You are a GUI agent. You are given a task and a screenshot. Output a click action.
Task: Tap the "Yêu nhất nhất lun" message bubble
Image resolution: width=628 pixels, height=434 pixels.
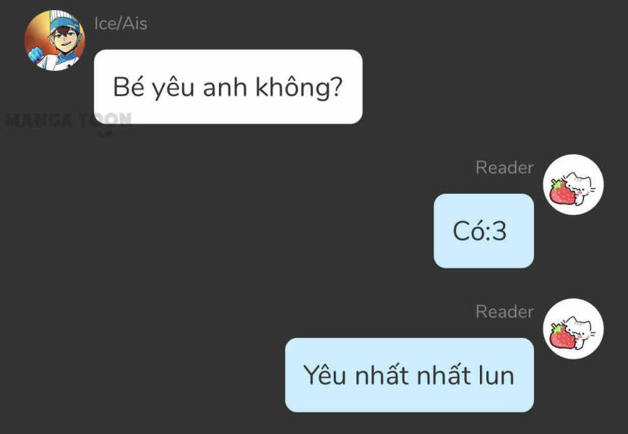pos(409,375)
